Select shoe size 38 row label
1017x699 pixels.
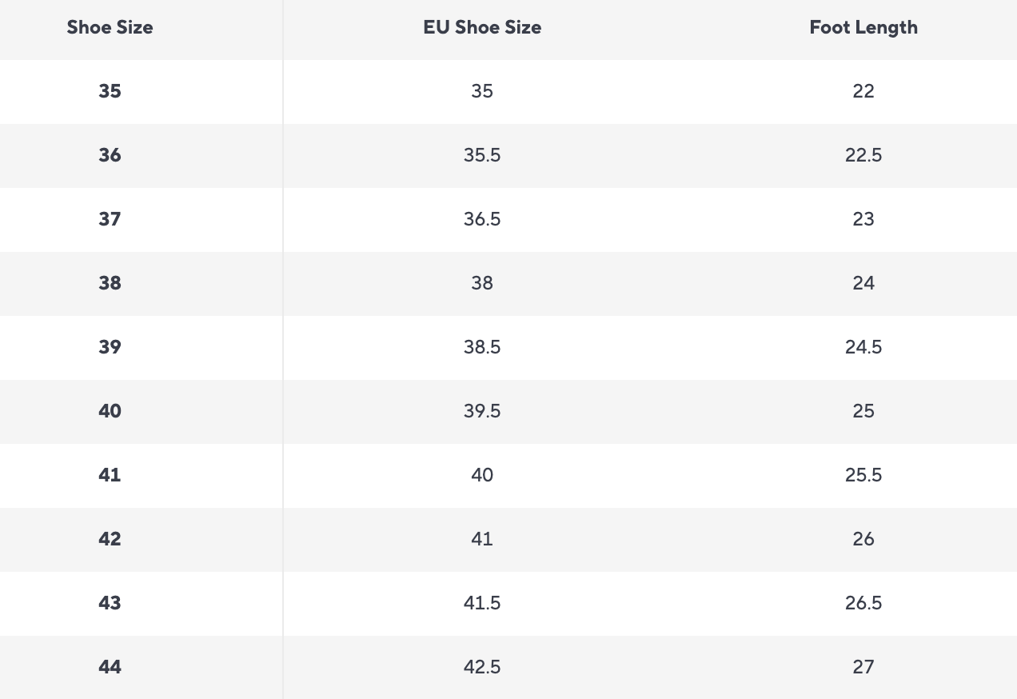[110, 283]
